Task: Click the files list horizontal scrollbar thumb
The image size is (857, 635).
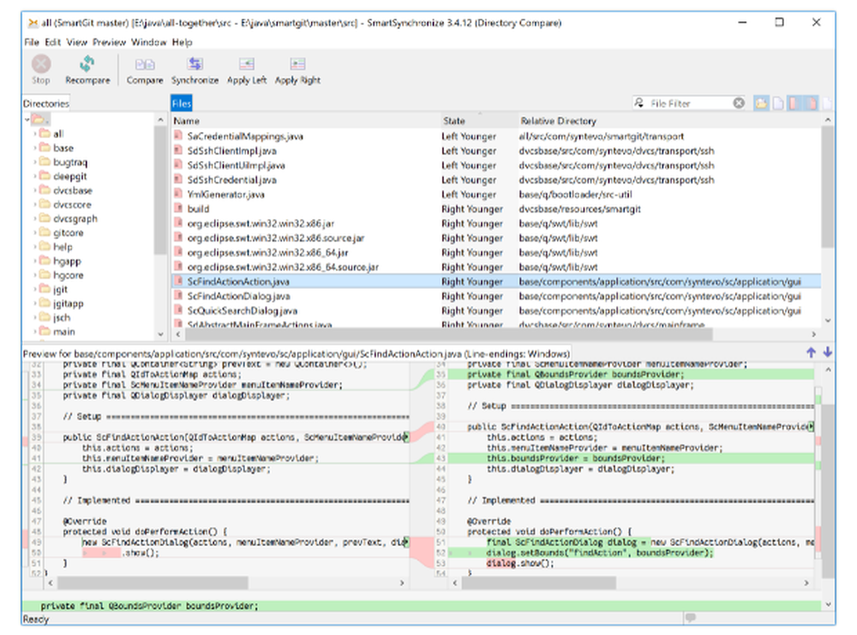Action: pos(447,333)
